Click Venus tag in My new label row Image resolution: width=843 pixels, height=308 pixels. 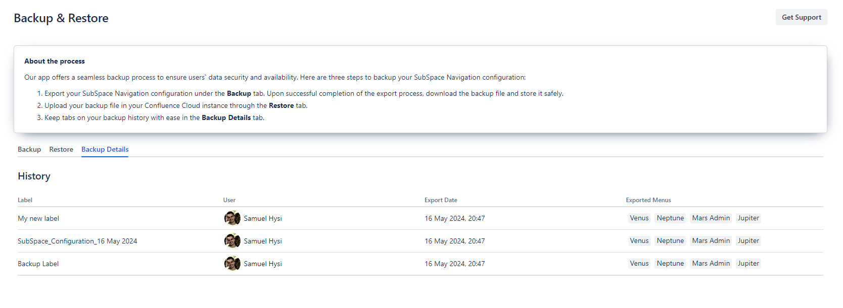(639, 218)
